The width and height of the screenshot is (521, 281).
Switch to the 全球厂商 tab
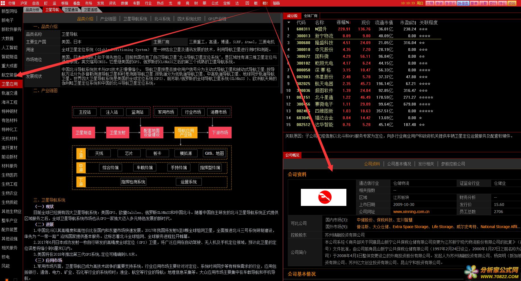click(311, 16)
